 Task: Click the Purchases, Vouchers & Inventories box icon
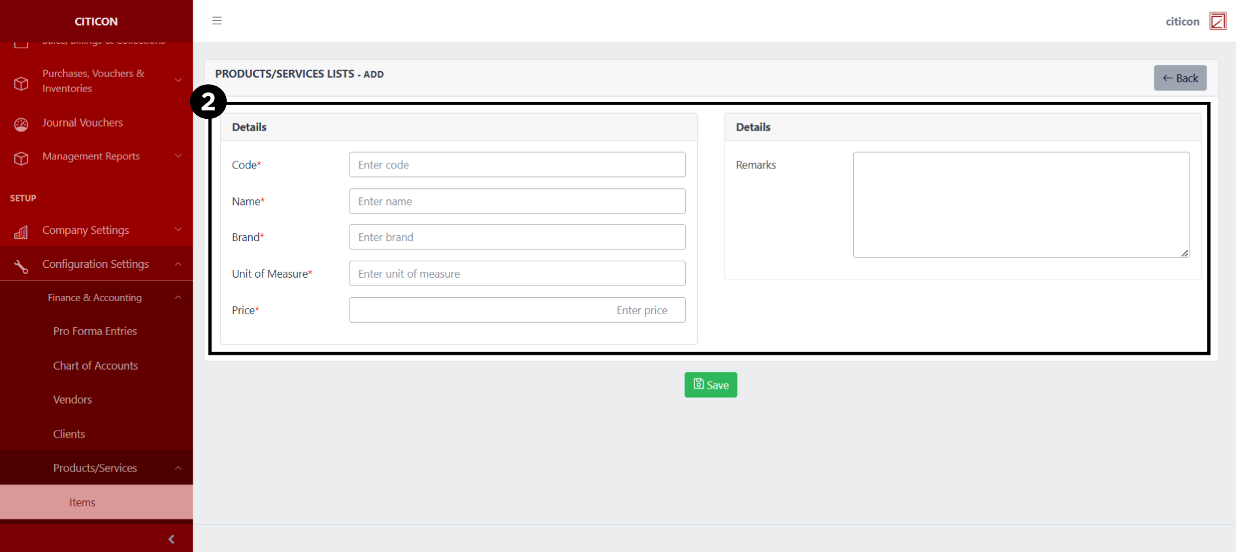pyautogui.click(x=21, y=84)
